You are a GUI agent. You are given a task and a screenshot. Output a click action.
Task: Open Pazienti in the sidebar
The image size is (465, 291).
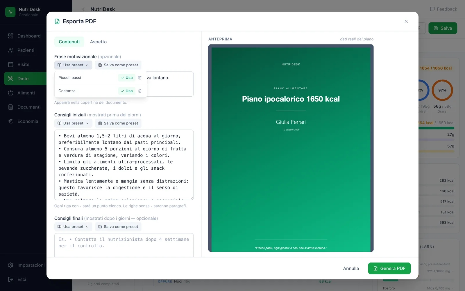coord(25,50)
